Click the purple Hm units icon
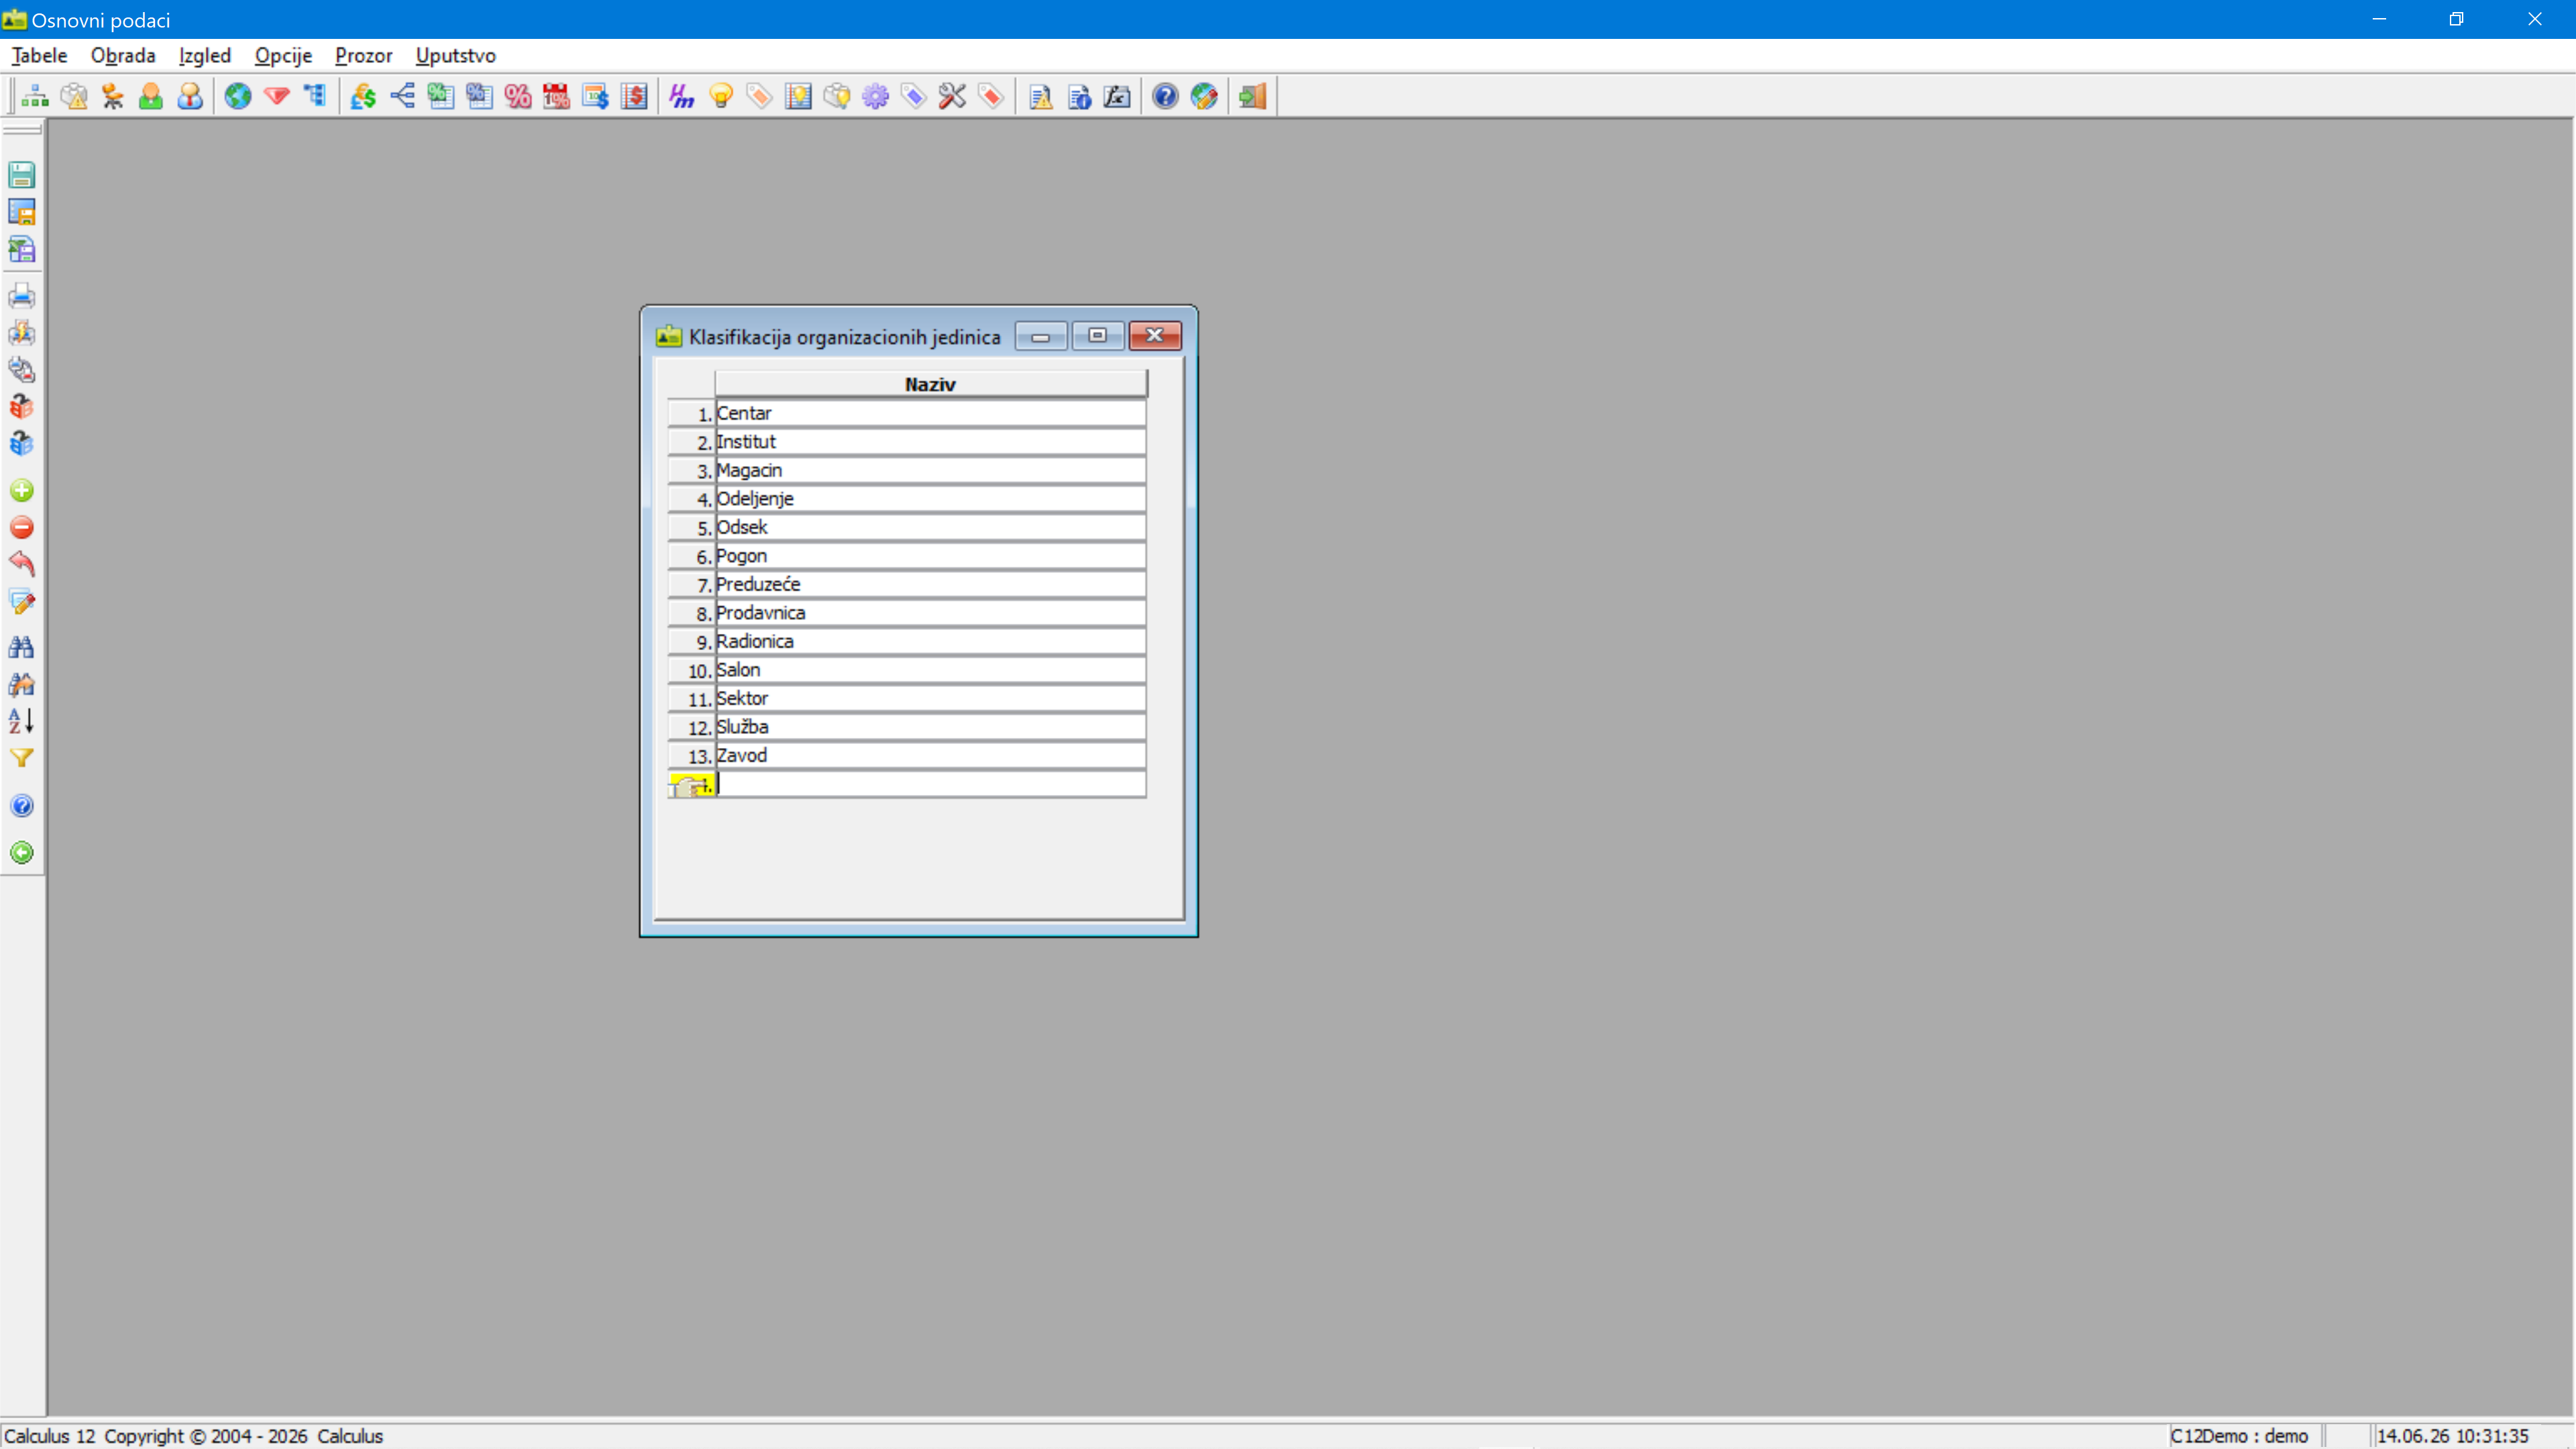The height and width of the screenshot is (1449, 2576). pyautogui.click(x=682, y=96)
